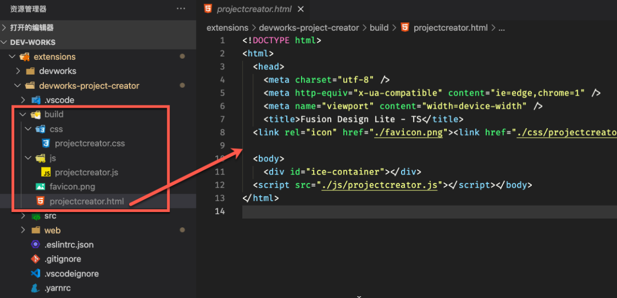Collapse the js folder chevron
Screen dimensions: 617x298
click(x=28, y=158)
